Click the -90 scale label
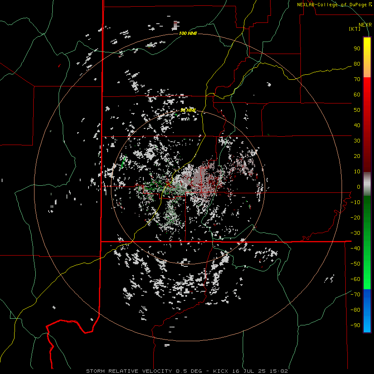Image resolution: width=374 pixels, height=374 pixels. 355,325
